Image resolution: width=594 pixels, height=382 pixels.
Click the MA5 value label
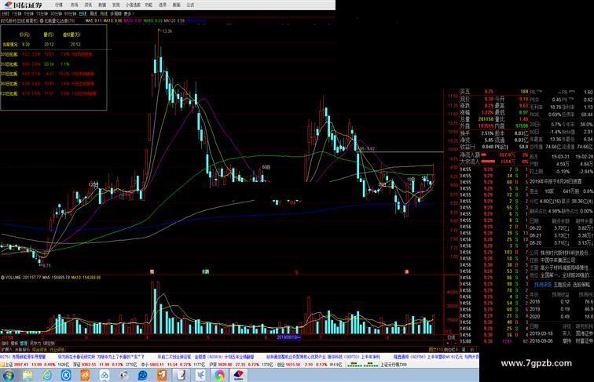[x=93, y=21]
